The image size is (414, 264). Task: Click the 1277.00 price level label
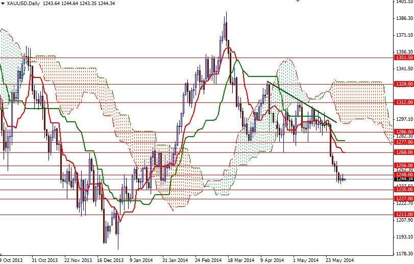tap(404, 142)
